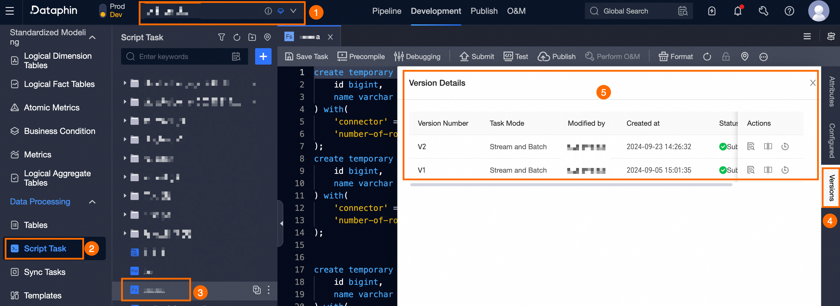Open the Versions side tab
Screen dimensions: 840x306
tap(831, 188)
